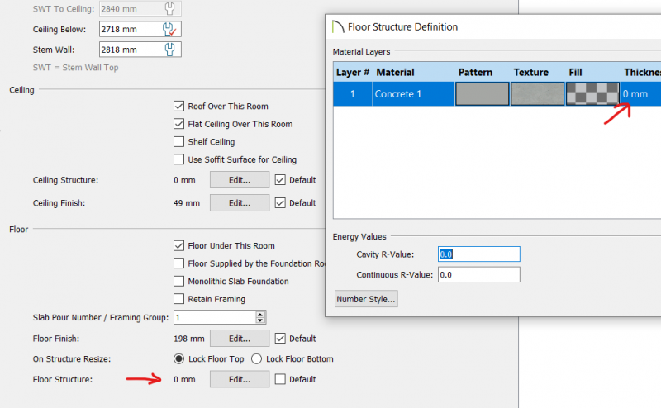The height and width of the screenshot is (408, 661).
Task: Increase the Slab Pour Number stepper
Action: click(260, 315)
